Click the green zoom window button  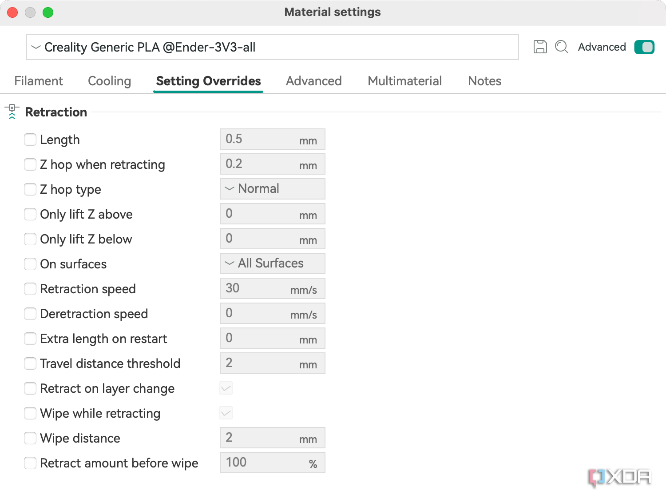(48, 12)
